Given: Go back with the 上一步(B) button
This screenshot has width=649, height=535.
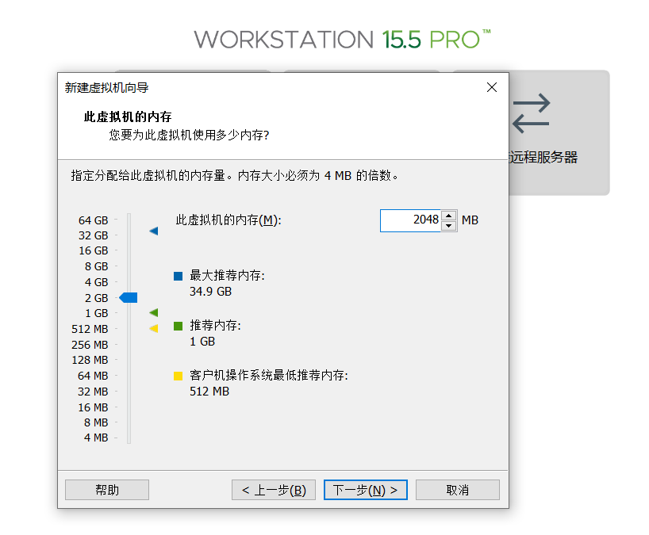Looking at the screenshot, I should click(x=274, y=490).
